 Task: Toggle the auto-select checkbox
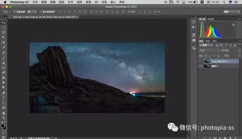coord(14,12)
